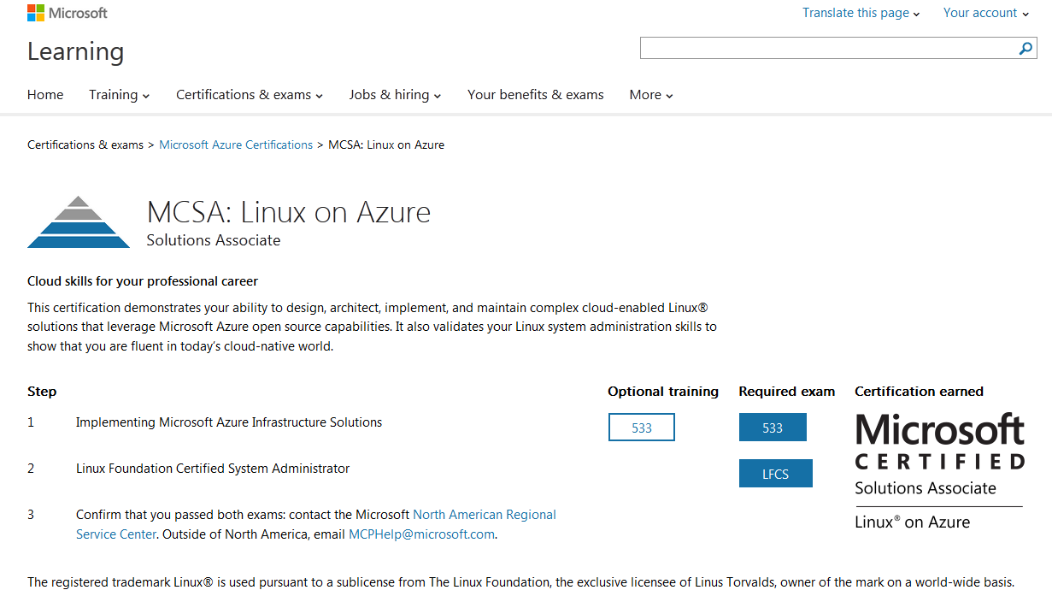Click the Certification earned column header
The height and width of the screenshot is (590, 1052).
(920, 392)
